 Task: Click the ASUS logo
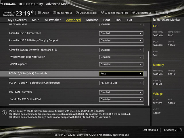[9, 4]
